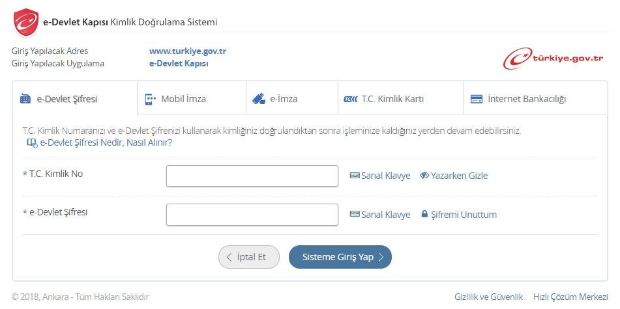Viewport: 620px width, 309px height.
Task: Click the lock icon for Şifremi Unuttum
Action: (x=424, y=214)
